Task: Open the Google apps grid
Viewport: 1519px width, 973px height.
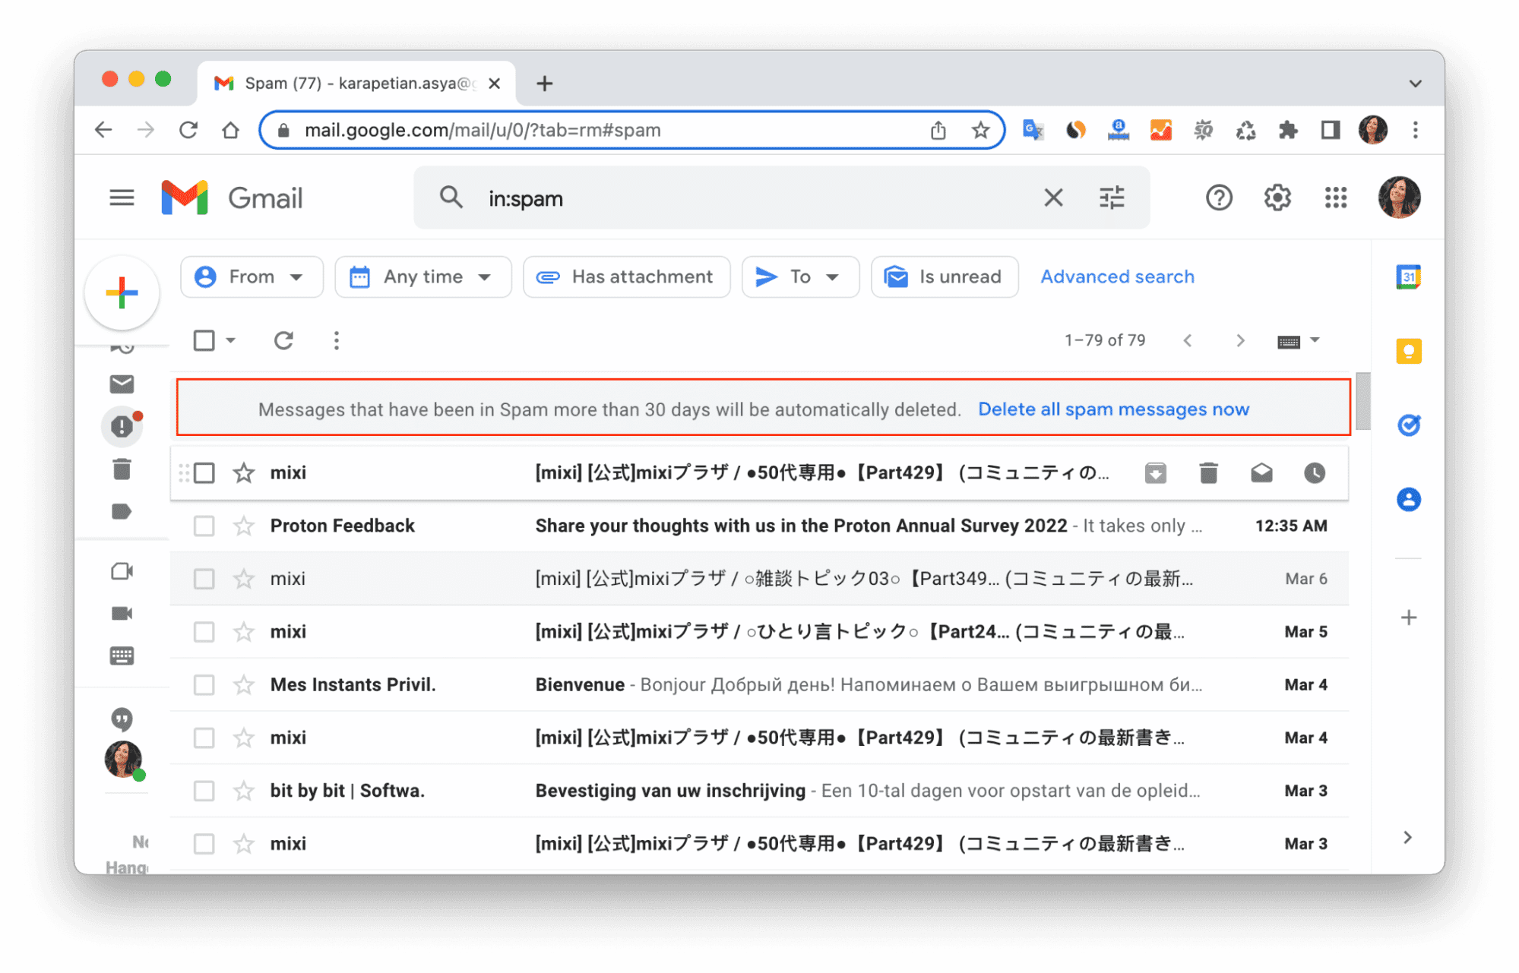Action: 1335,197
